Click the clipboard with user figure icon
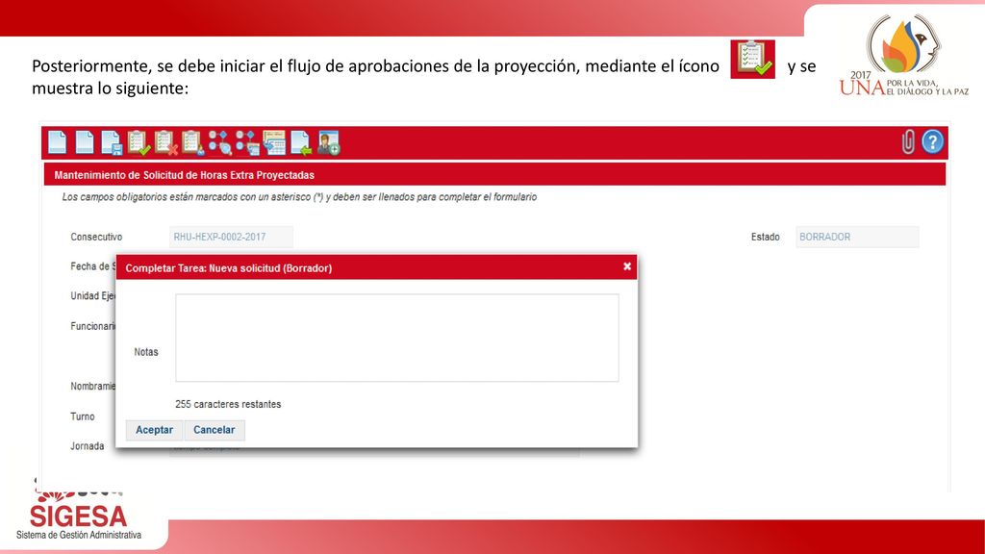 192,142
